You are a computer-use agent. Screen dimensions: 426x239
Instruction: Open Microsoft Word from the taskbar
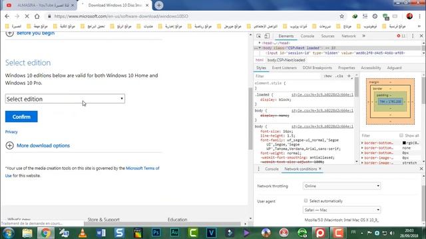click(x=101, y=233)
